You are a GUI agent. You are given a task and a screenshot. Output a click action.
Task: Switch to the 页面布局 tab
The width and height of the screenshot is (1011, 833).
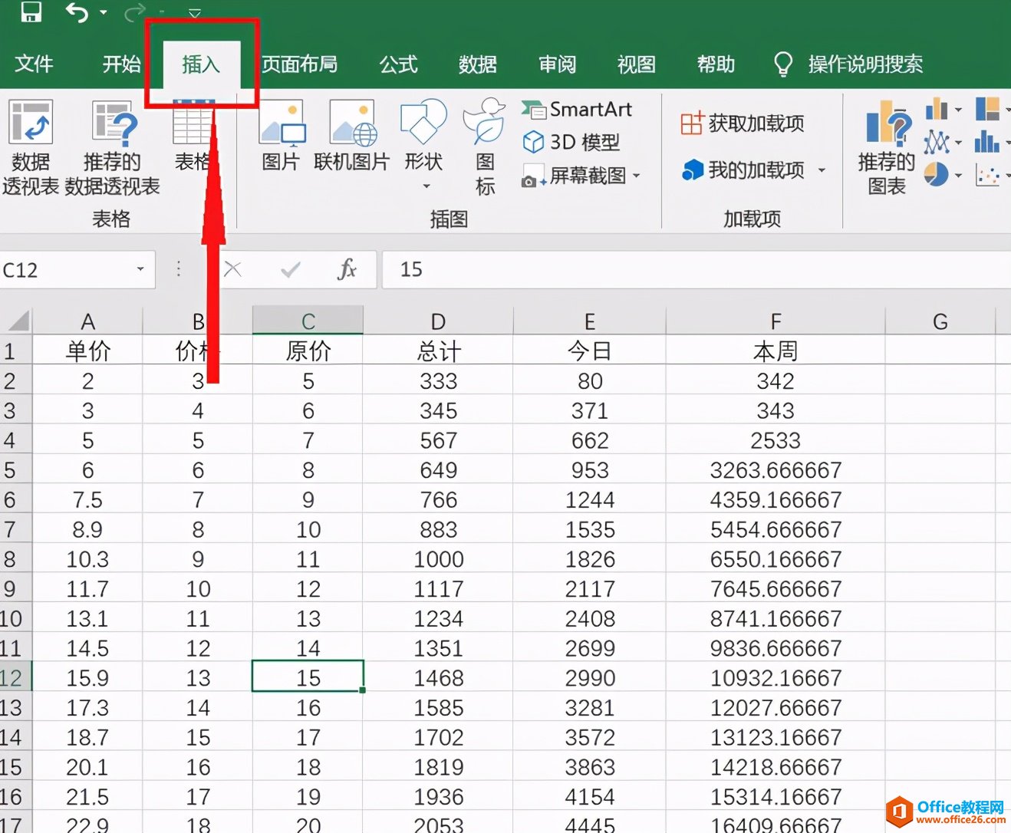pos(300,64)
